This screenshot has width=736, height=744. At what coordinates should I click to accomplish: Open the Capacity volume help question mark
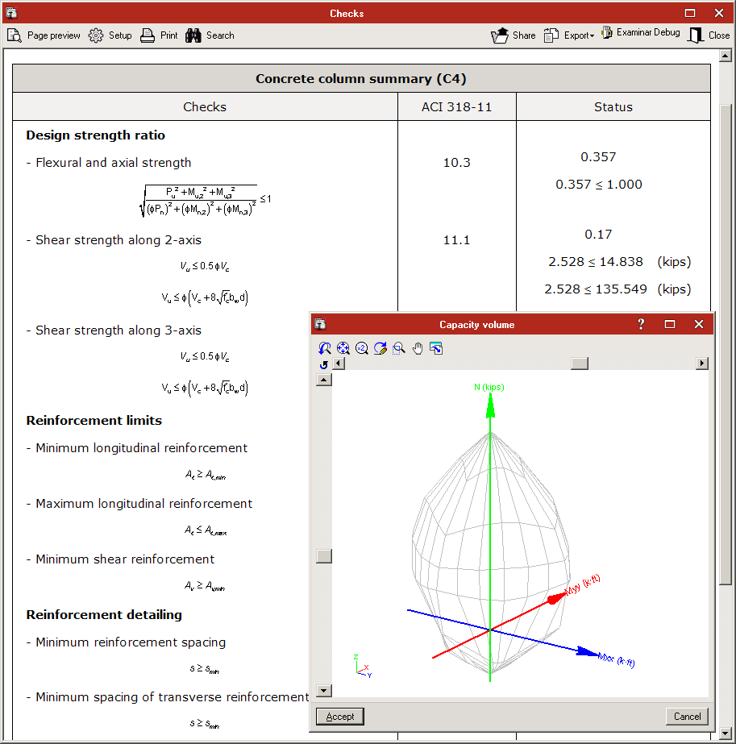pyautogui.click(x=641, y=324)
